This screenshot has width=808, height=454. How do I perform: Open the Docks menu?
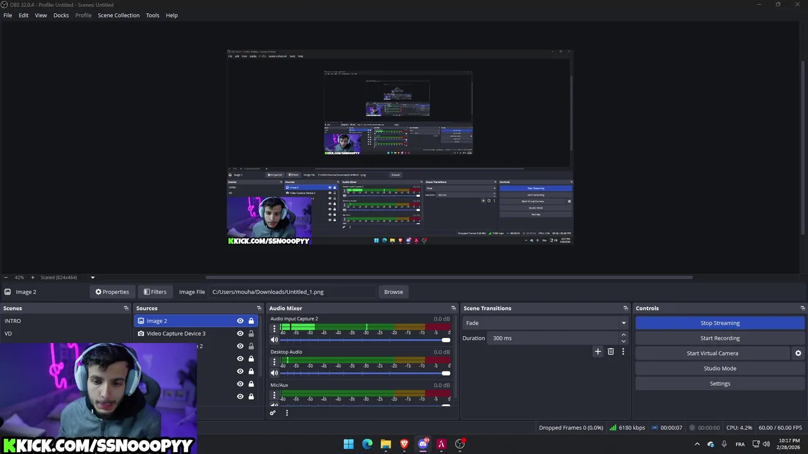pos(61,15)
